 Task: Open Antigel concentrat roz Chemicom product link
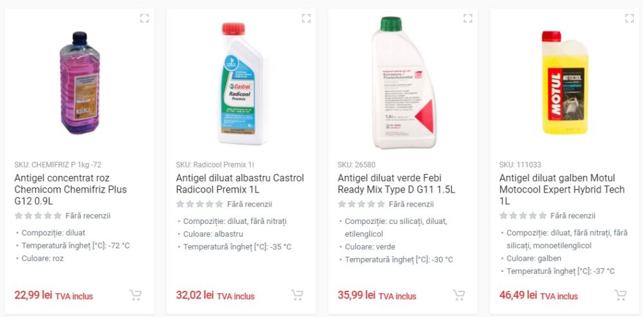click(x=71, y=190)
